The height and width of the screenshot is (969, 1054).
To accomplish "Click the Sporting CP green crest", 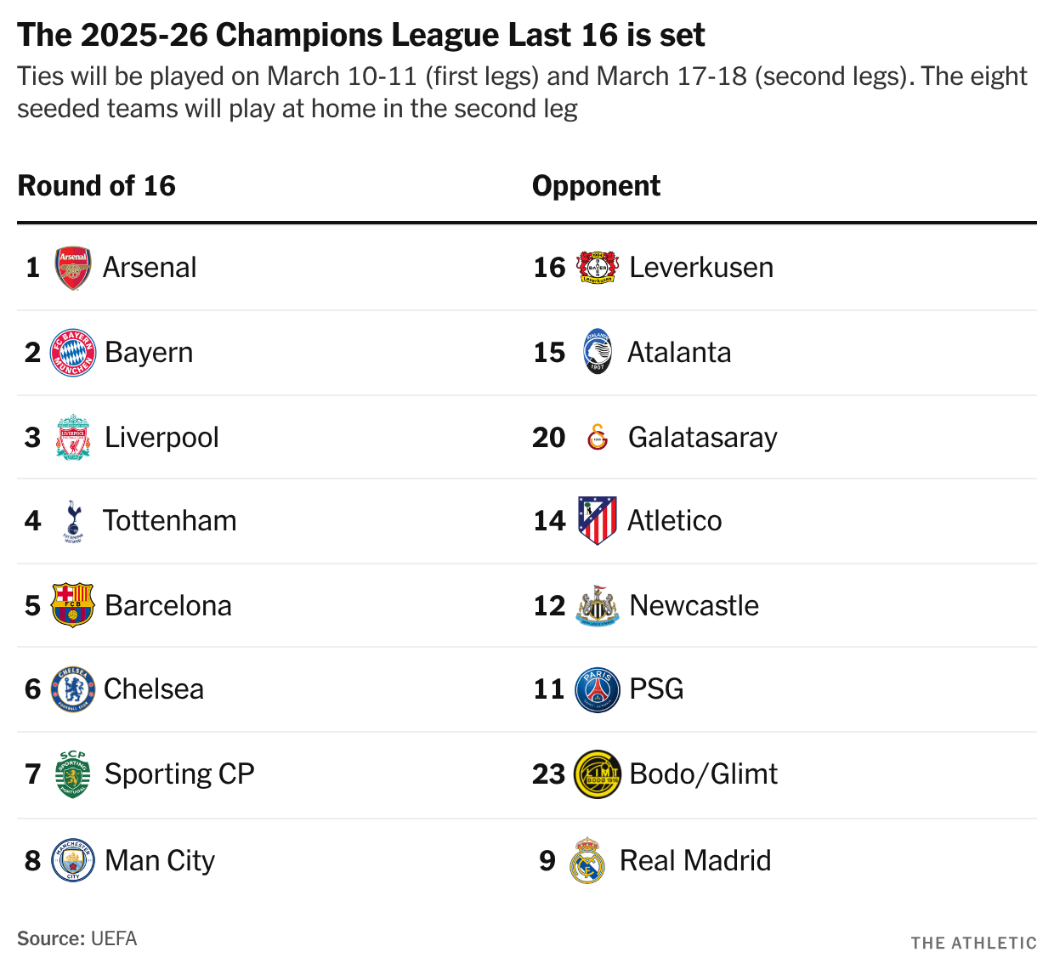I will coord(73,774).
